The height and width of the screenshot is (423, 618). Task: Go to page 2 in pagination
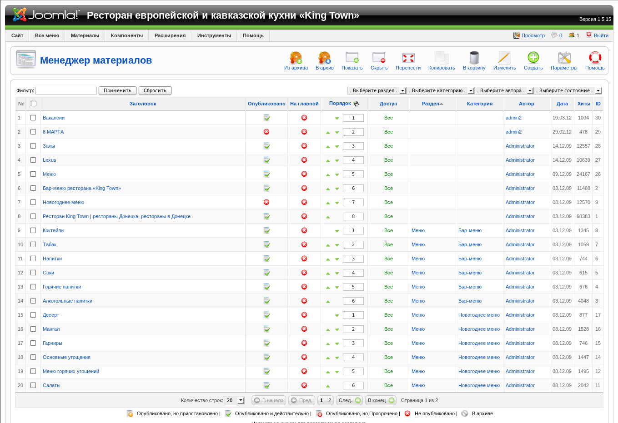(x=330, y=400)
